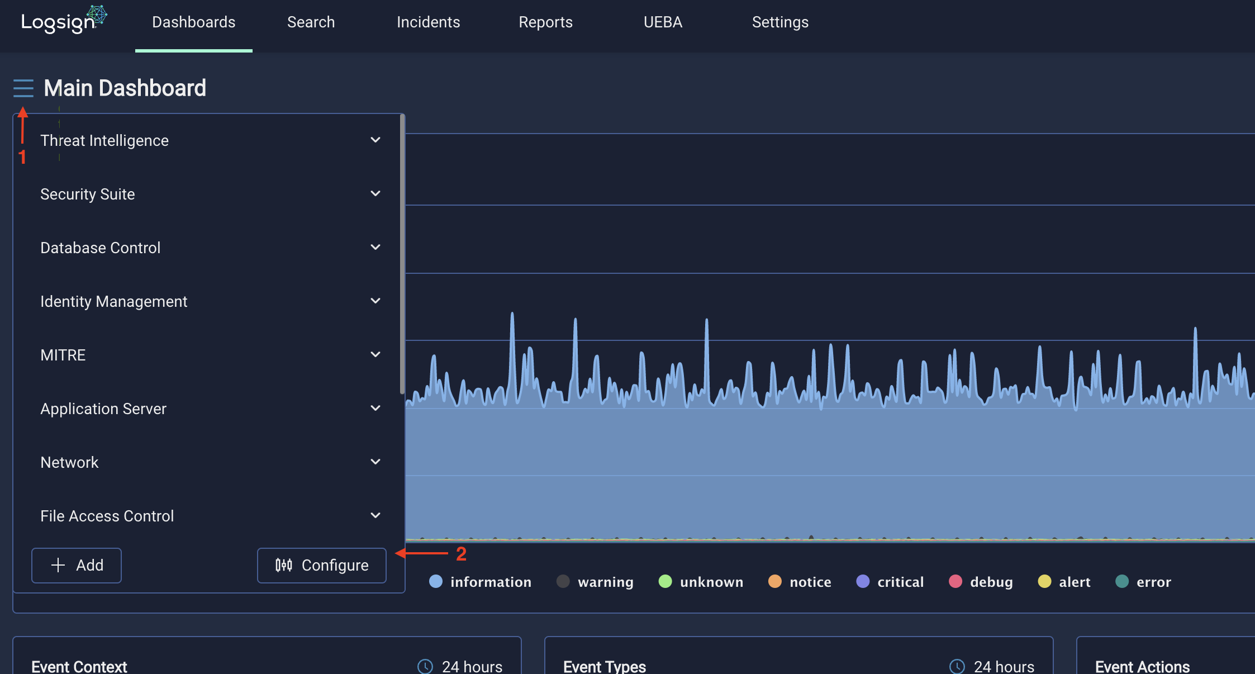The image size is (1255, 674).
Task: Expand the Network chevron
Action: pos(375,462)
